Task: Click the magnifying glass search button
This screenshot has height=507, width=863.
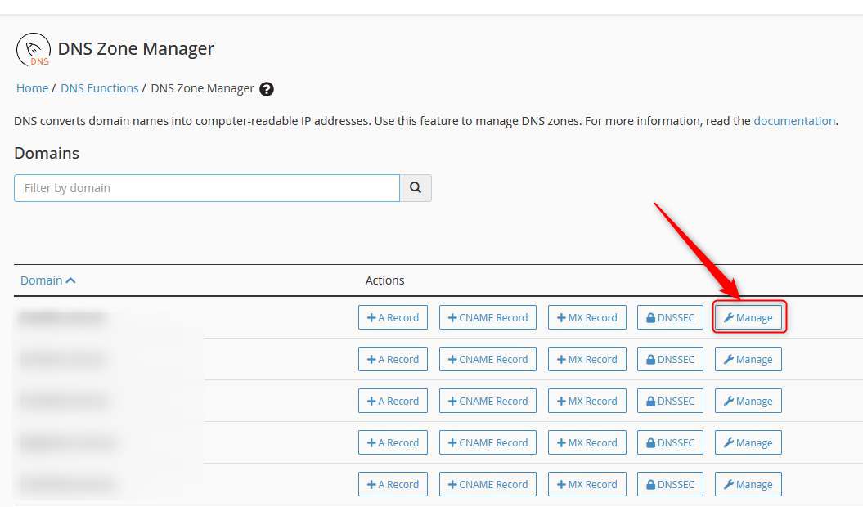Action: point(416,188)
